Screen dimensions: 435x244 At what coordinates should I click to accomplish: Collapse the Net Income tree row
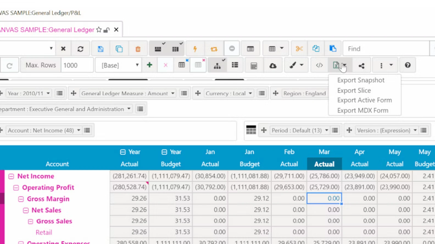pyautogui.click(x=11, y=176)
